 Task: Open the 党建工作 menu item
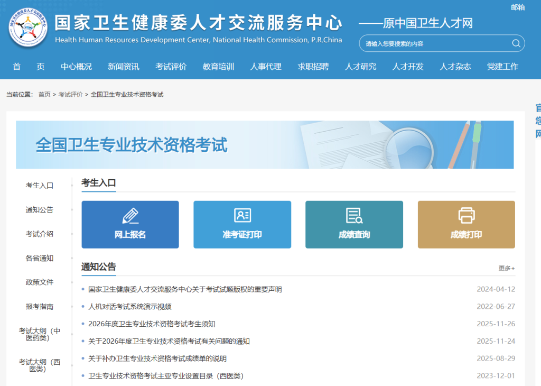point(502,67)
